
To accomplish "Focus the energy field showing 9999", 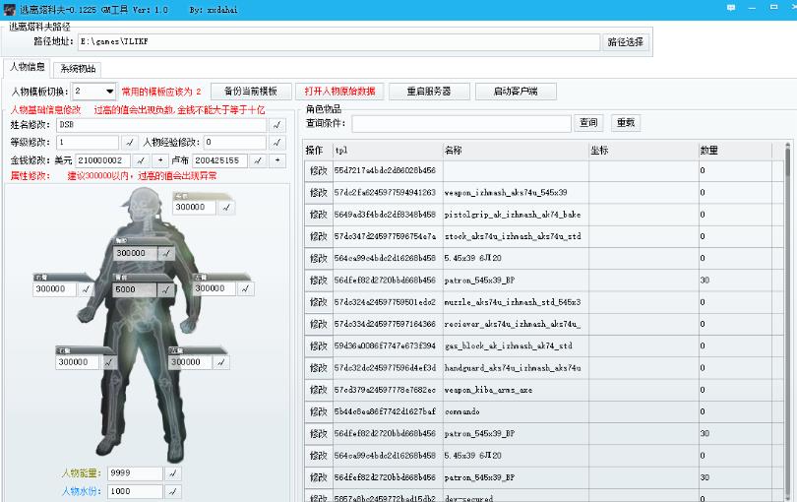I will coord(135,473).
